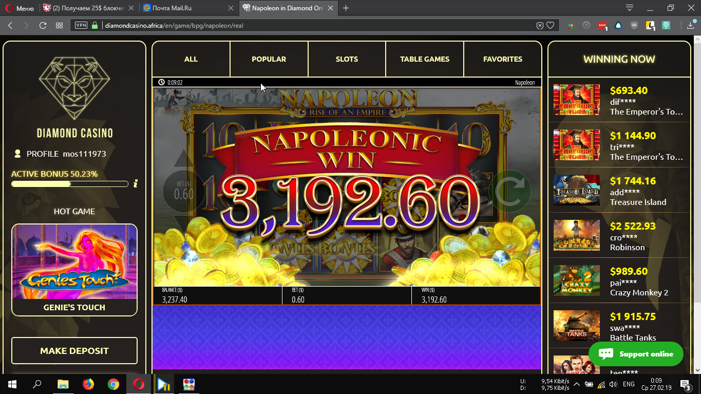Open the Speed Dial start page

(x=59, y=25)
